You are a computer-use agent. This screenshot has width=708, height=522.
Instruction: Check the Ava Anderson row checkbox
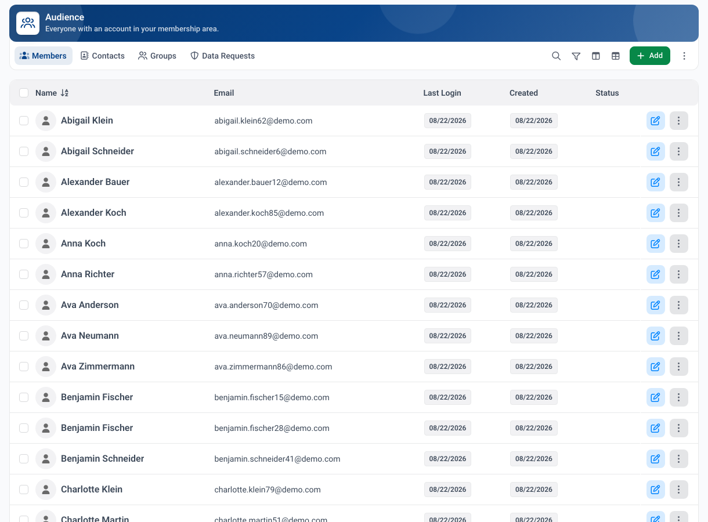pyautogui.click(x=24, y=305)
